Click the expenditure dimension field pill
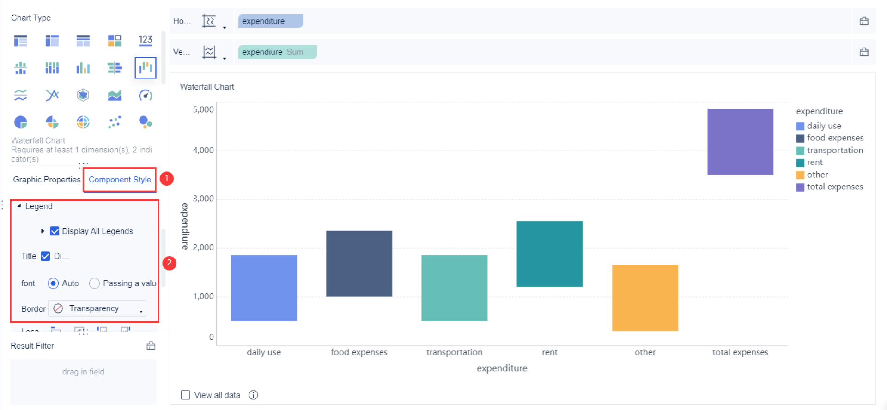 (271, 21)
